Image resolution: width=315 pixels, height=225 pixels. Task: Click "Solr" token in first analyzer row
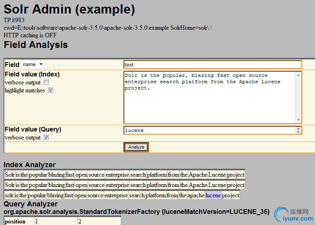[x=10, y=175]
